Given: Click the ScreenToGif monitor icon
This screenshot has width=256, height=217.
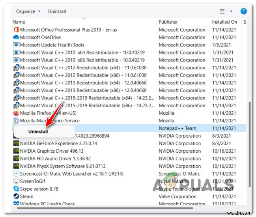Looking at the screenshot, I should click(x=16, y=181).
